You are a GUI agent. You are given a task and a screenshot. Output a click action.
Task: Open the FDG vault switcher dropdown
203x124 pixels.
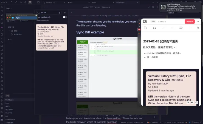[9, 8]
